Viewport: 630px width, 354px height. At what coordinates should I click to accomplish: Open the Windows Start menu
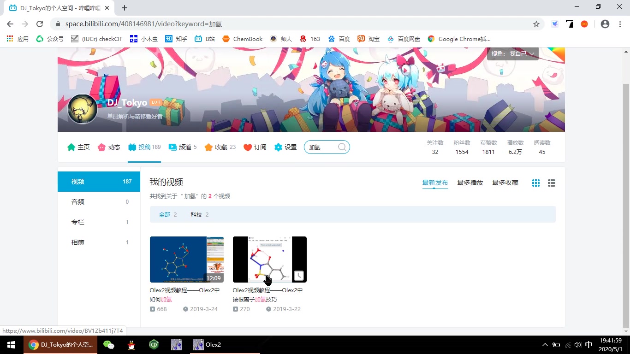(x=12, y=345)
